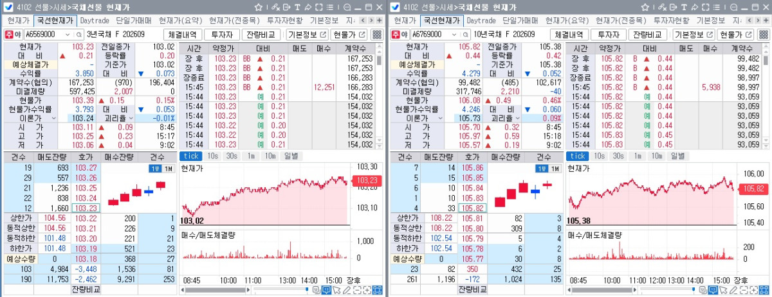Select 30s interval in right window chart
Image resolution: width=772 pixels, height=297 pixels.
coord(618,156)
